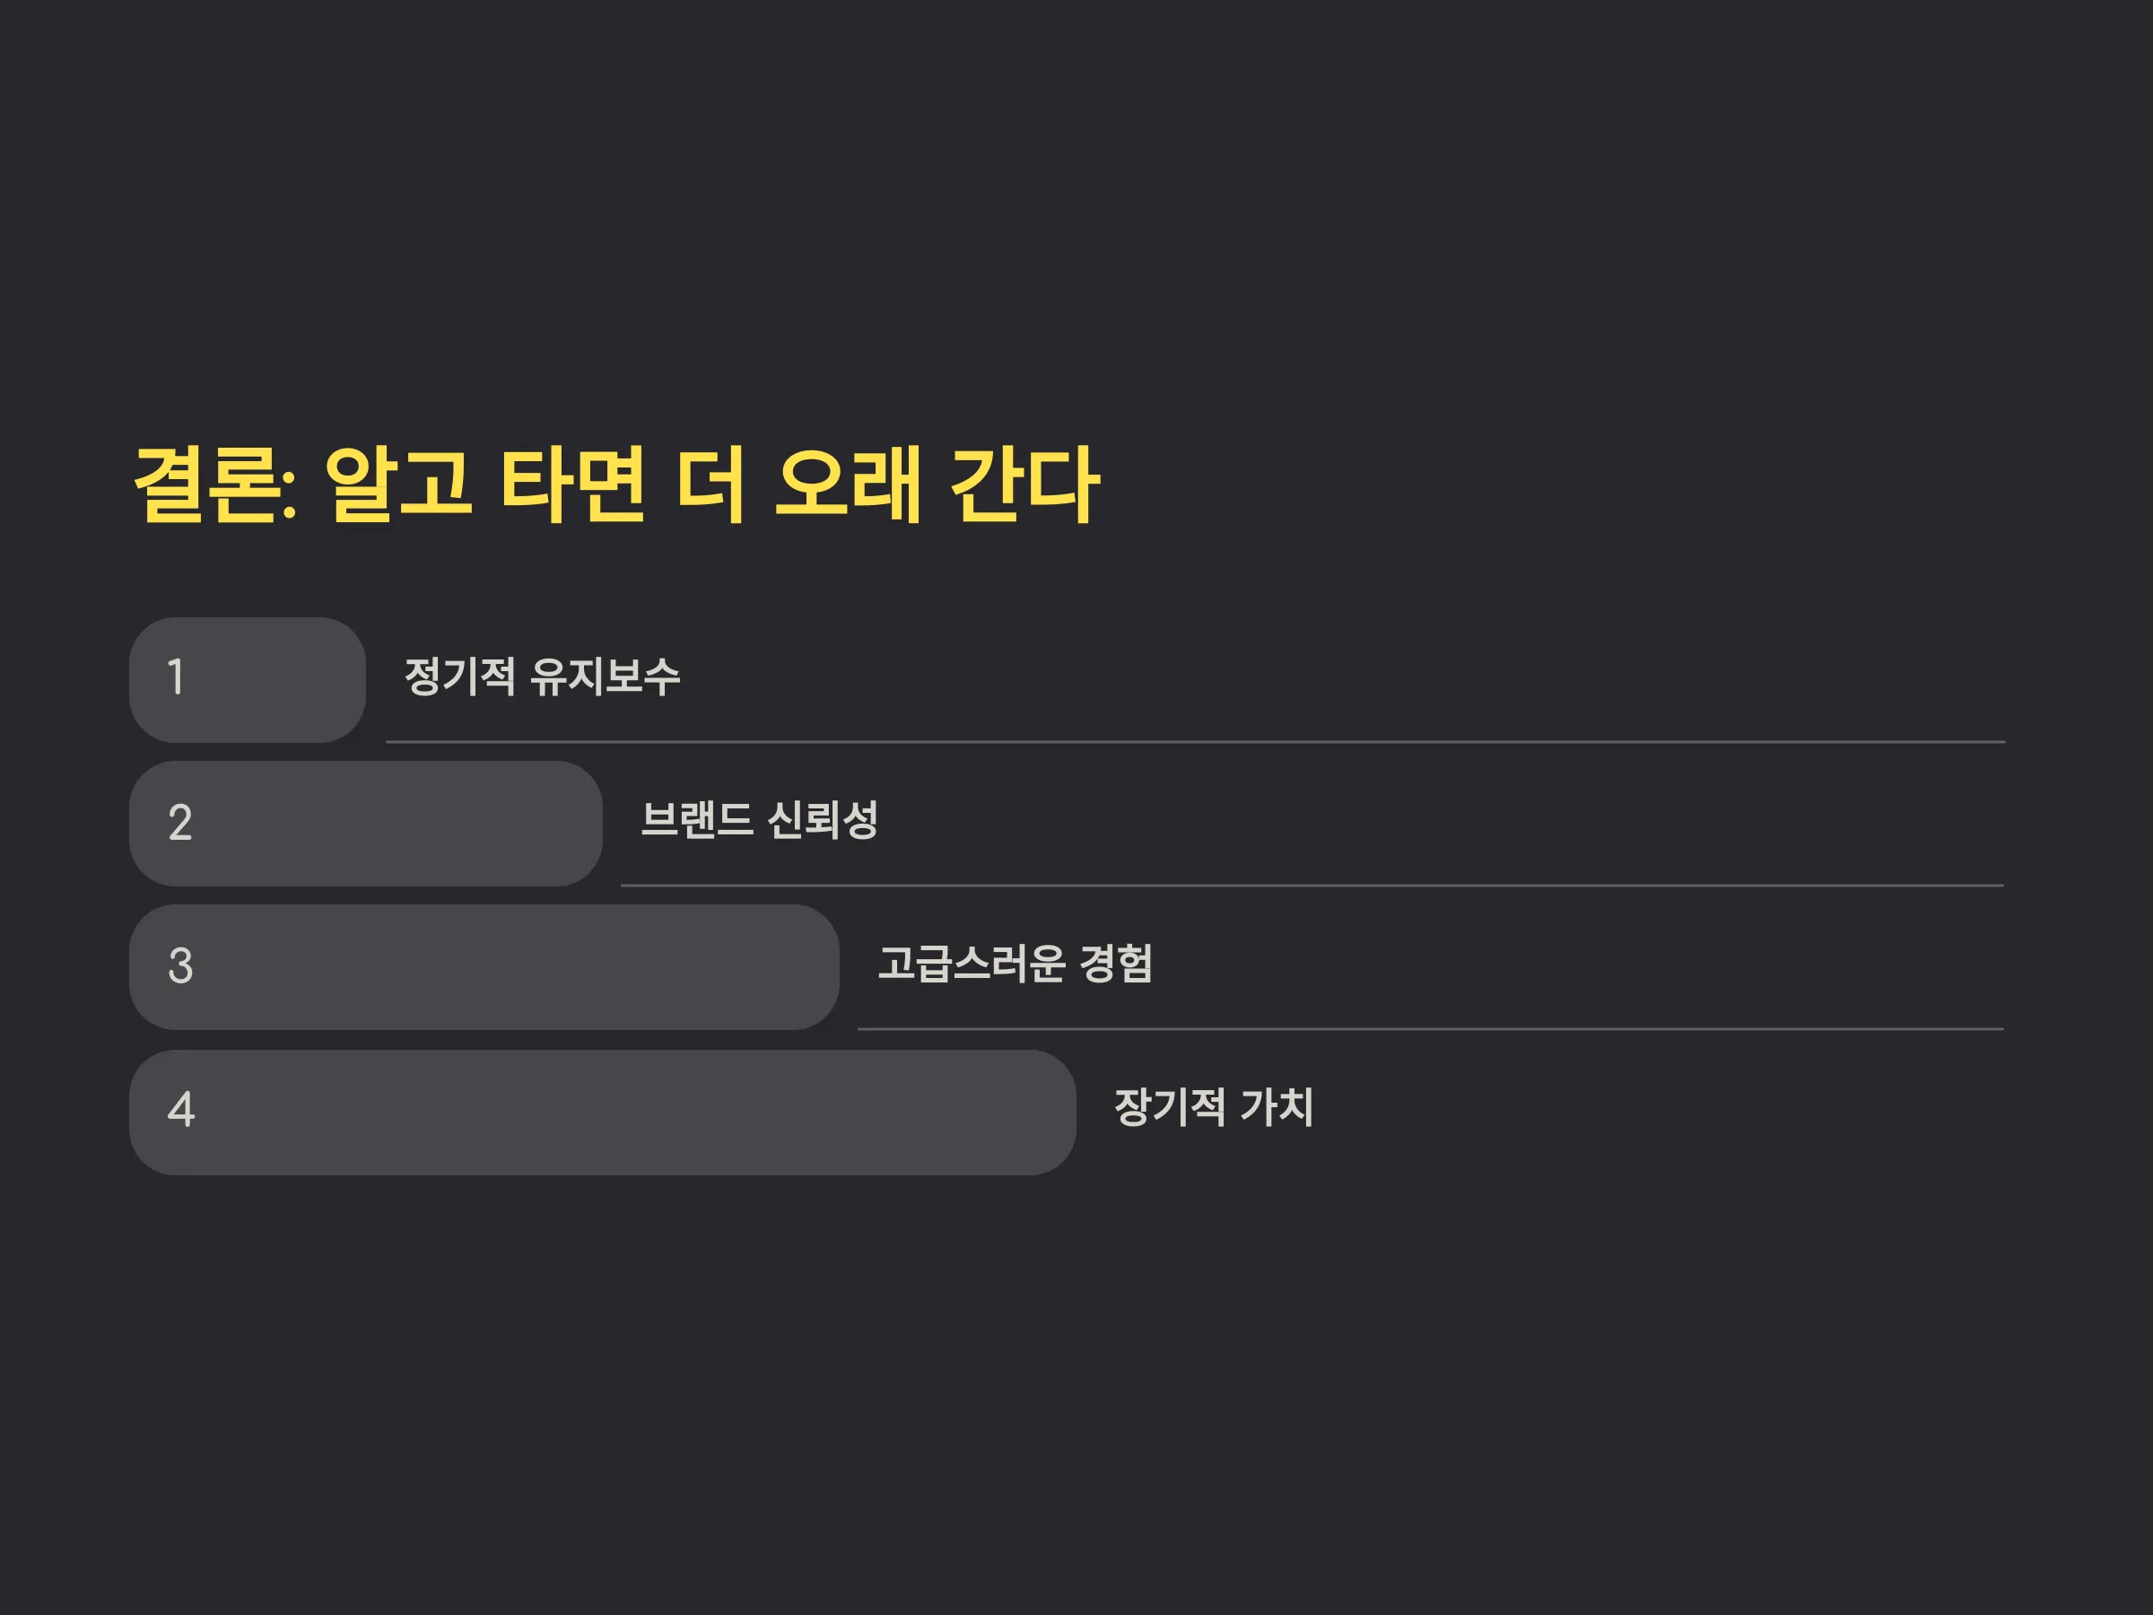Viewport: 2153px width, 1615px height.
Task: Click the word 타면 in the title
Action: click(x=573, y=484)
